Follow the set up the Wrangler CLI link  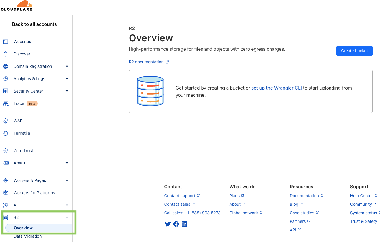(x=276, y=88)
